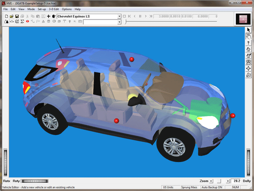Open the Set-up menu
254x191 pixels.
[42, 9]
